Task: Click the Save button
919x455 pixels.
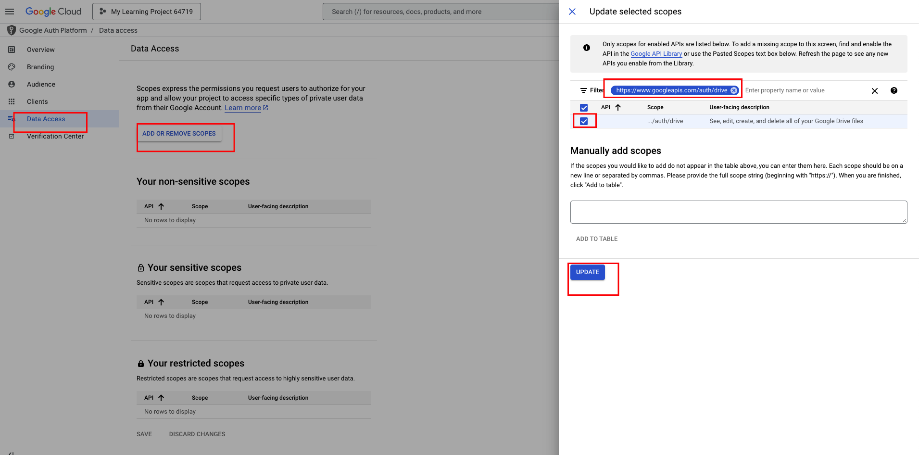Action: (144, 434)
